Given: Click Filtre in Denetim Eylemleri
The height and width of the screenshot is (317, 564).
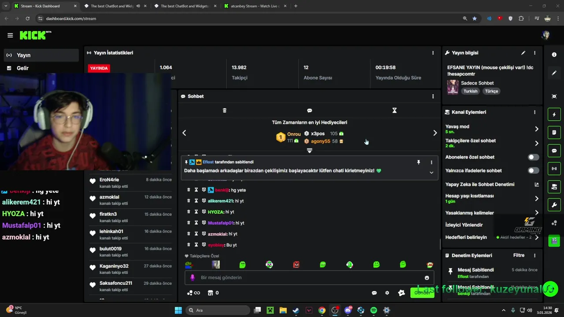Looking at the screenshot, I should tap(519, 255).
